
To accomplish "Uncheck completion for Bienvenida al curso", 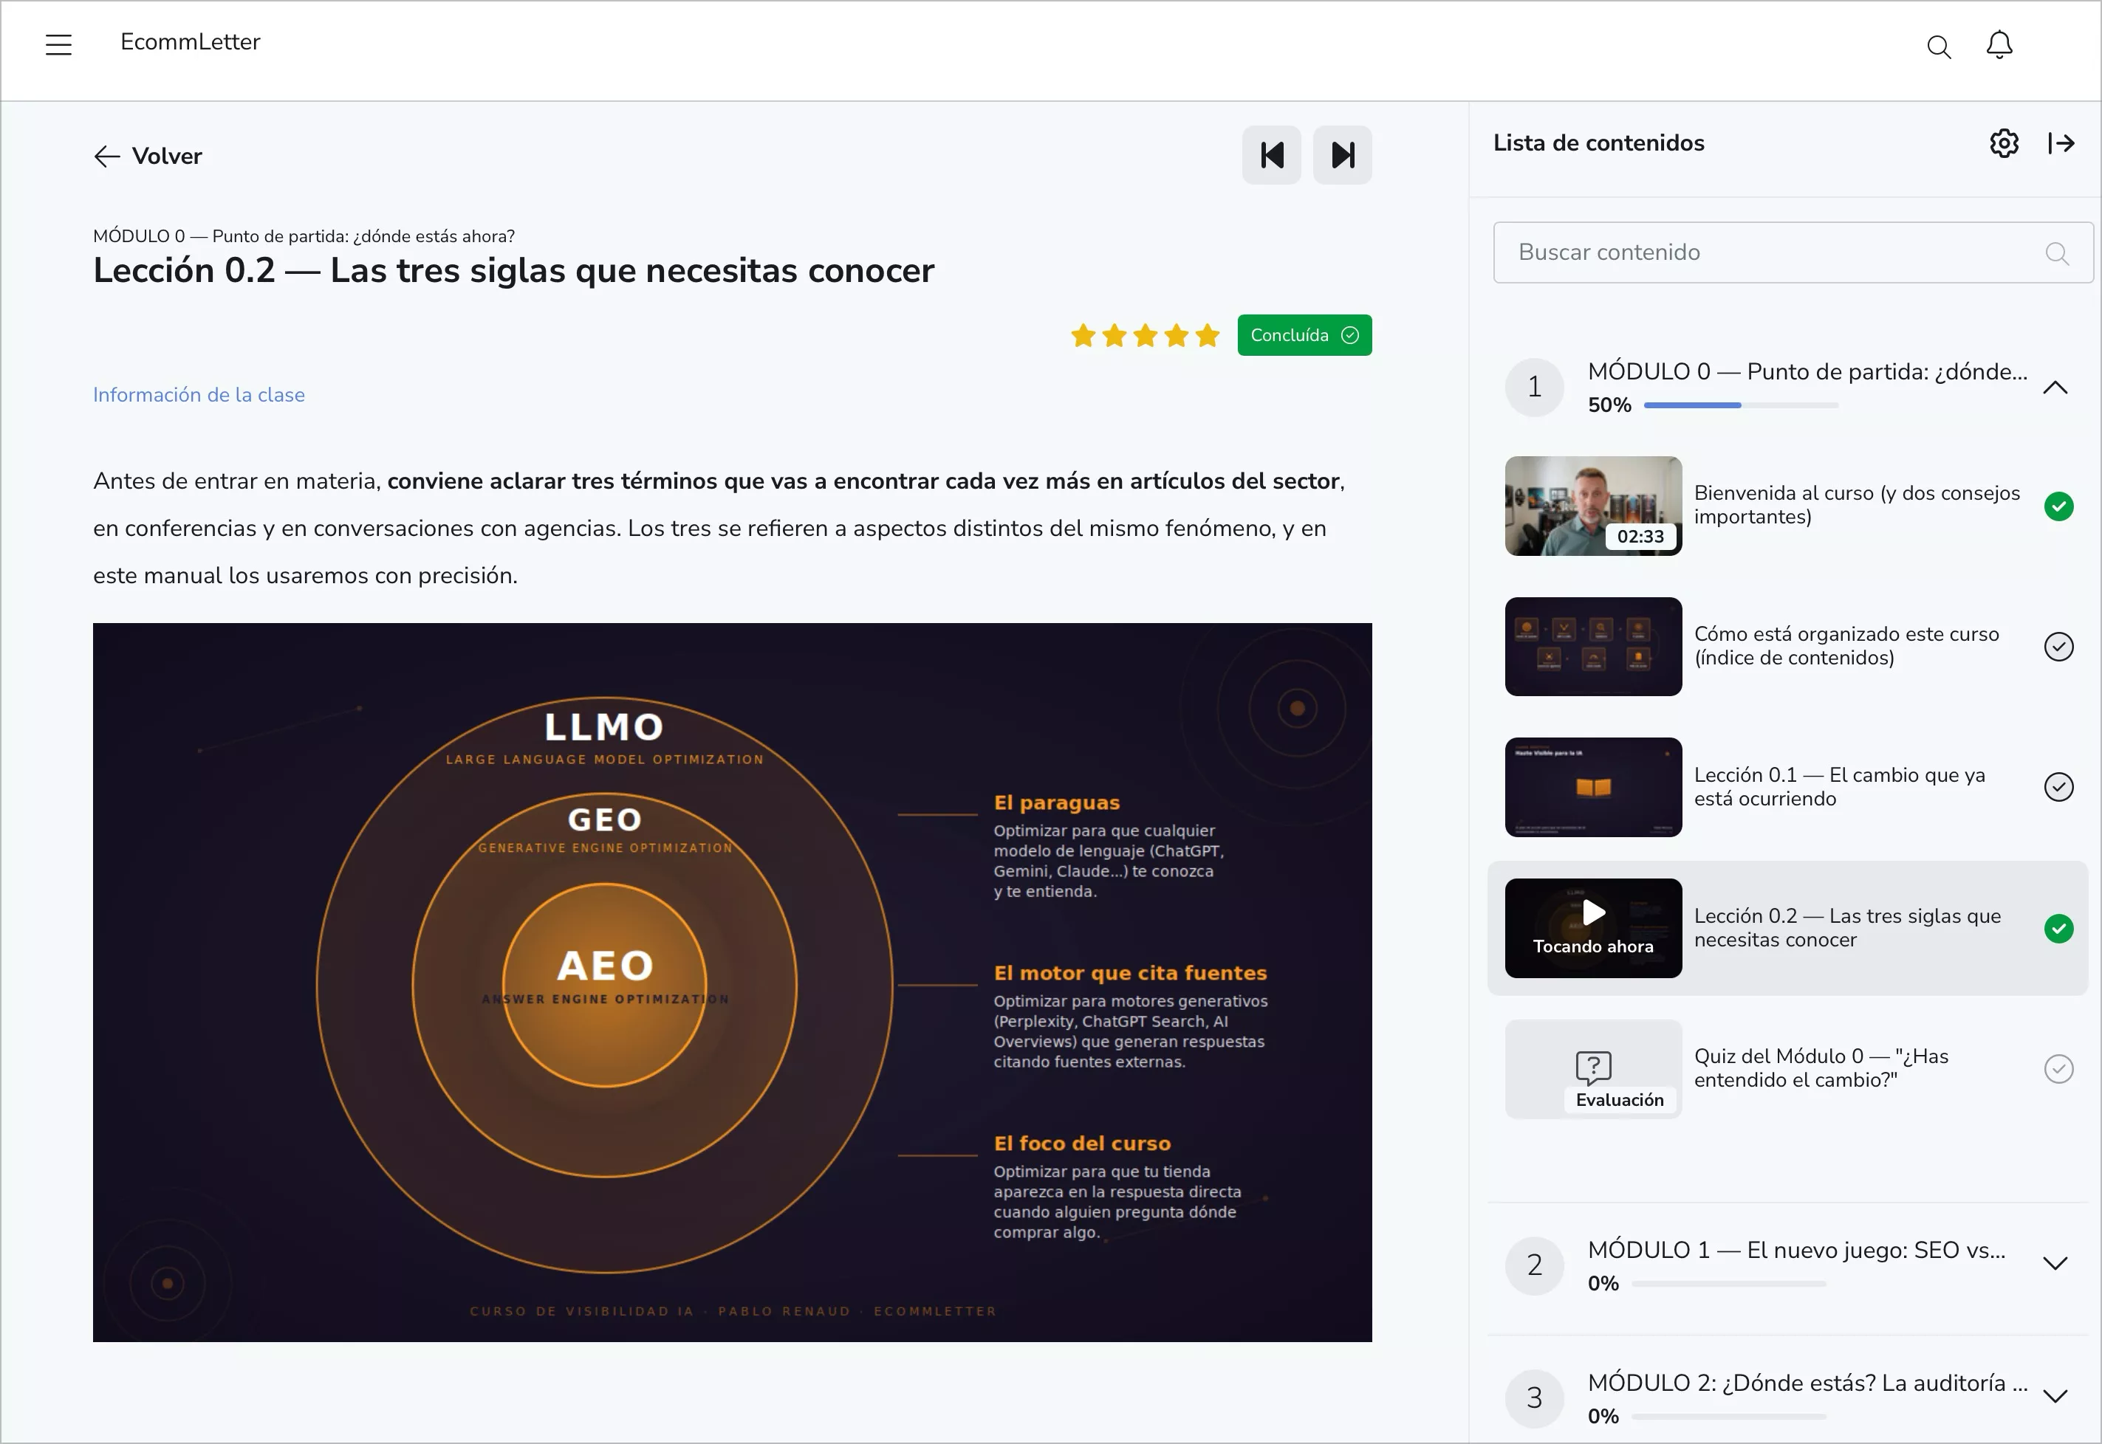I will [x=2058, y=506].
